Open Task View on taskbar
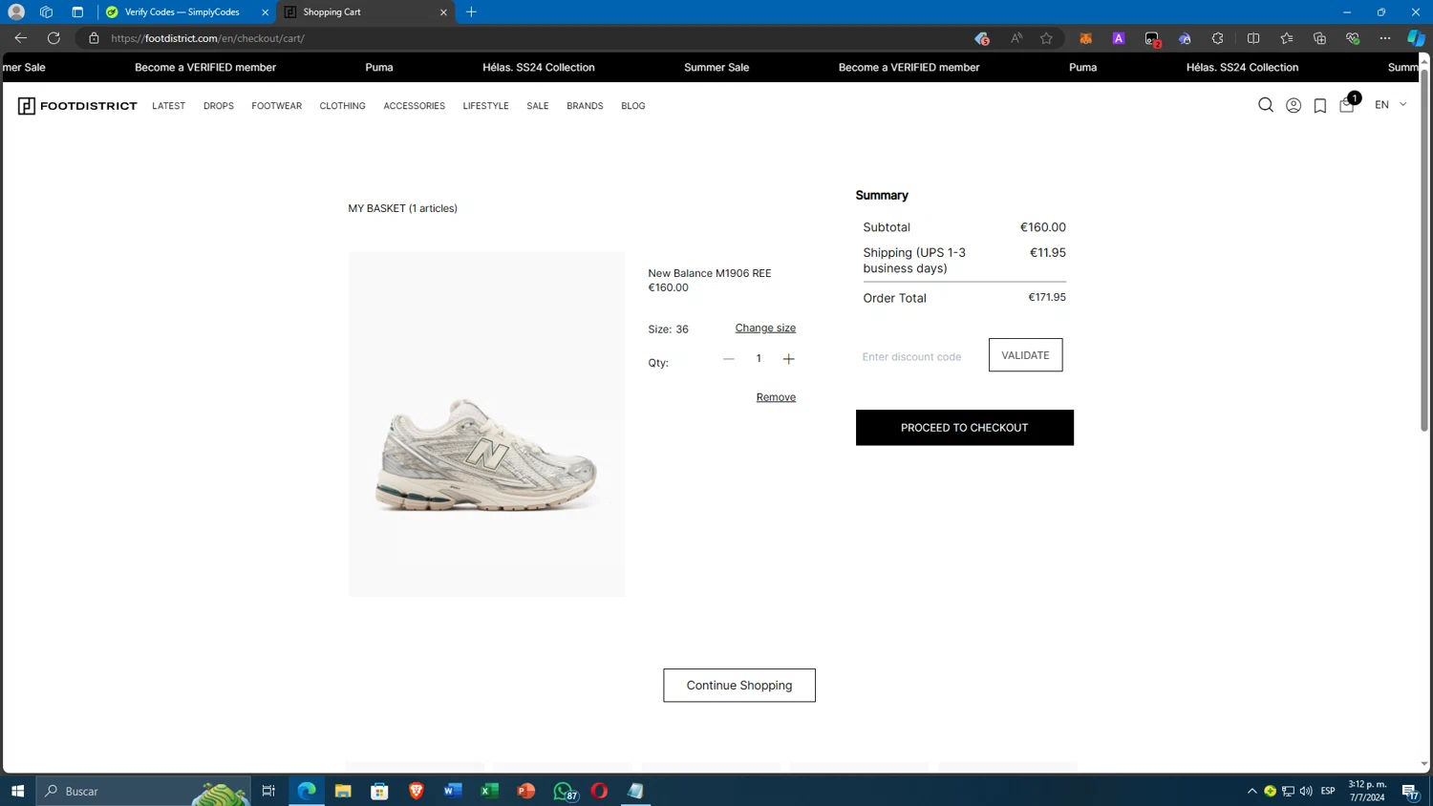1433x806 pixels. point(268,791)
